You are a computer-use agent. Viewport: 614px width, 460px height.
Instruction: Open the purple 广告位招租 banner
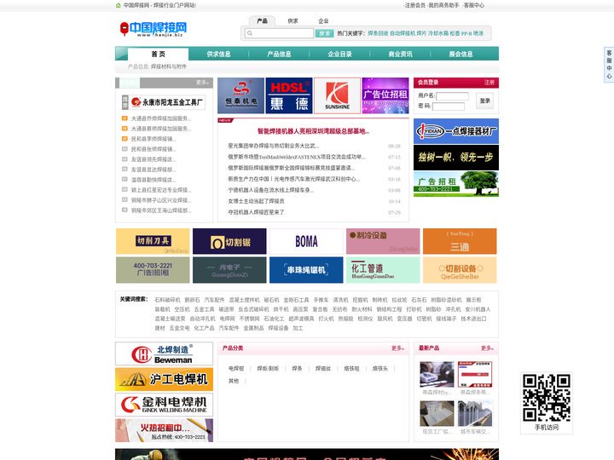point(385,95)
